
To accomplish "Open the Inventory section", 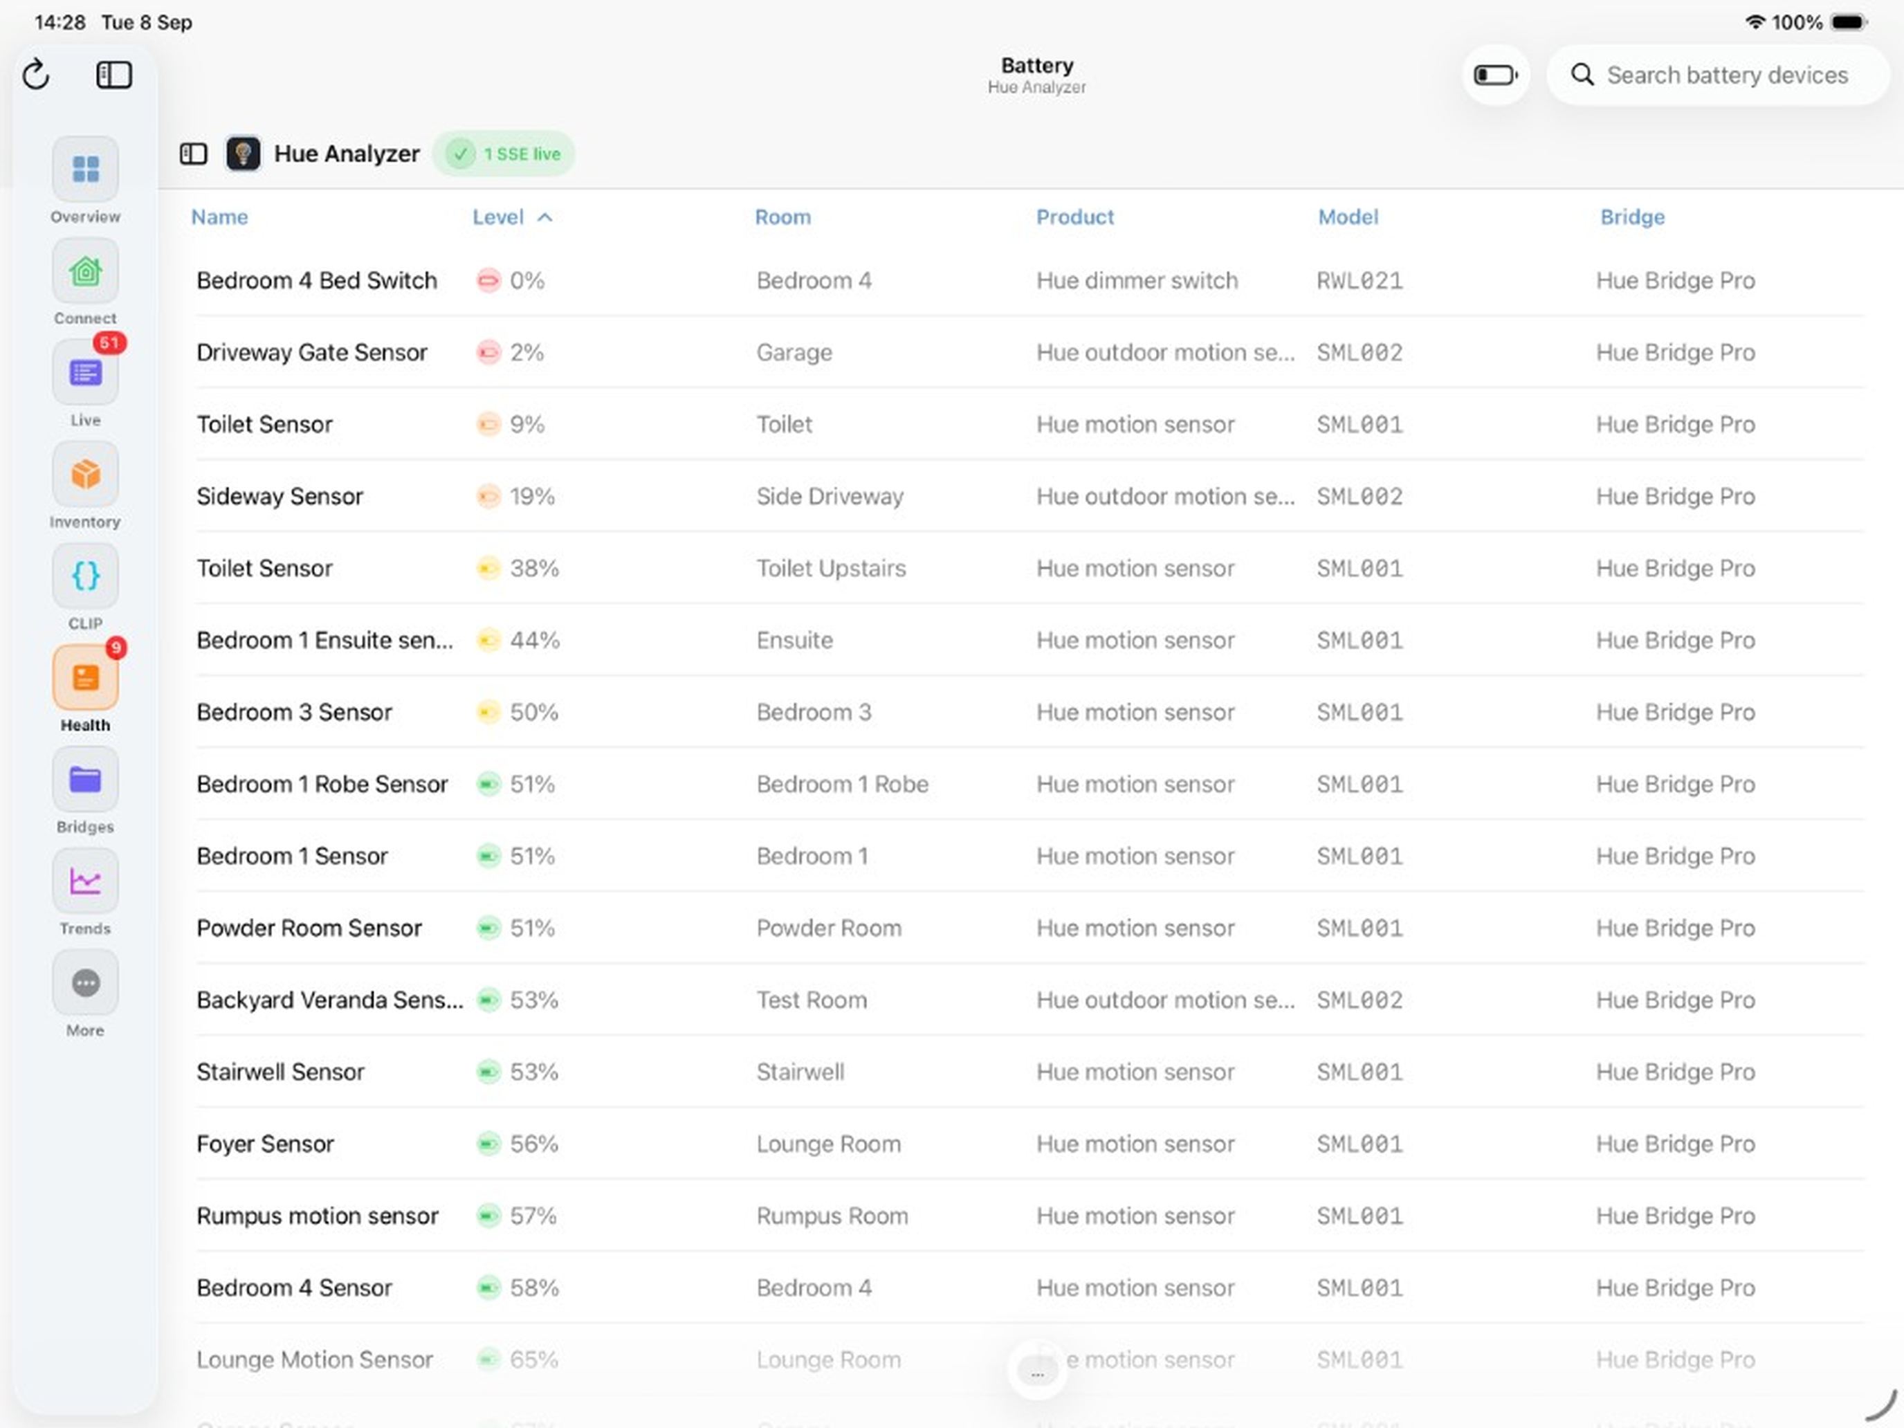I will (x=85, y=486).
